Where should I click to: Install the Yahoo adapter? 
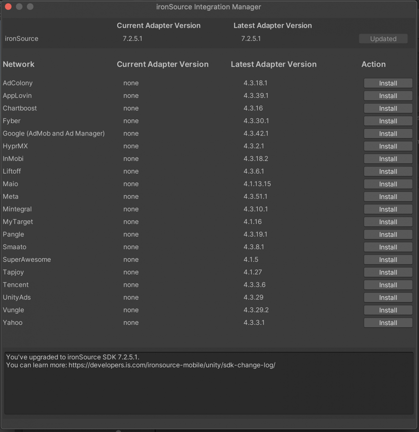coord(388,323)
